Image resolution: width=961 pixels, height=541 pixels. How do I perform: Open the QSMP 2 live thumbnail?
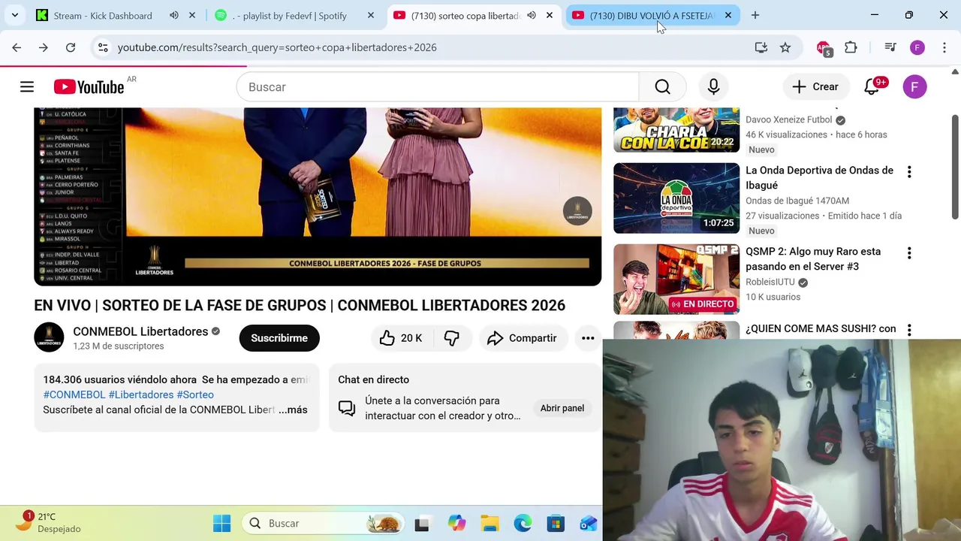tap(676, 280)
